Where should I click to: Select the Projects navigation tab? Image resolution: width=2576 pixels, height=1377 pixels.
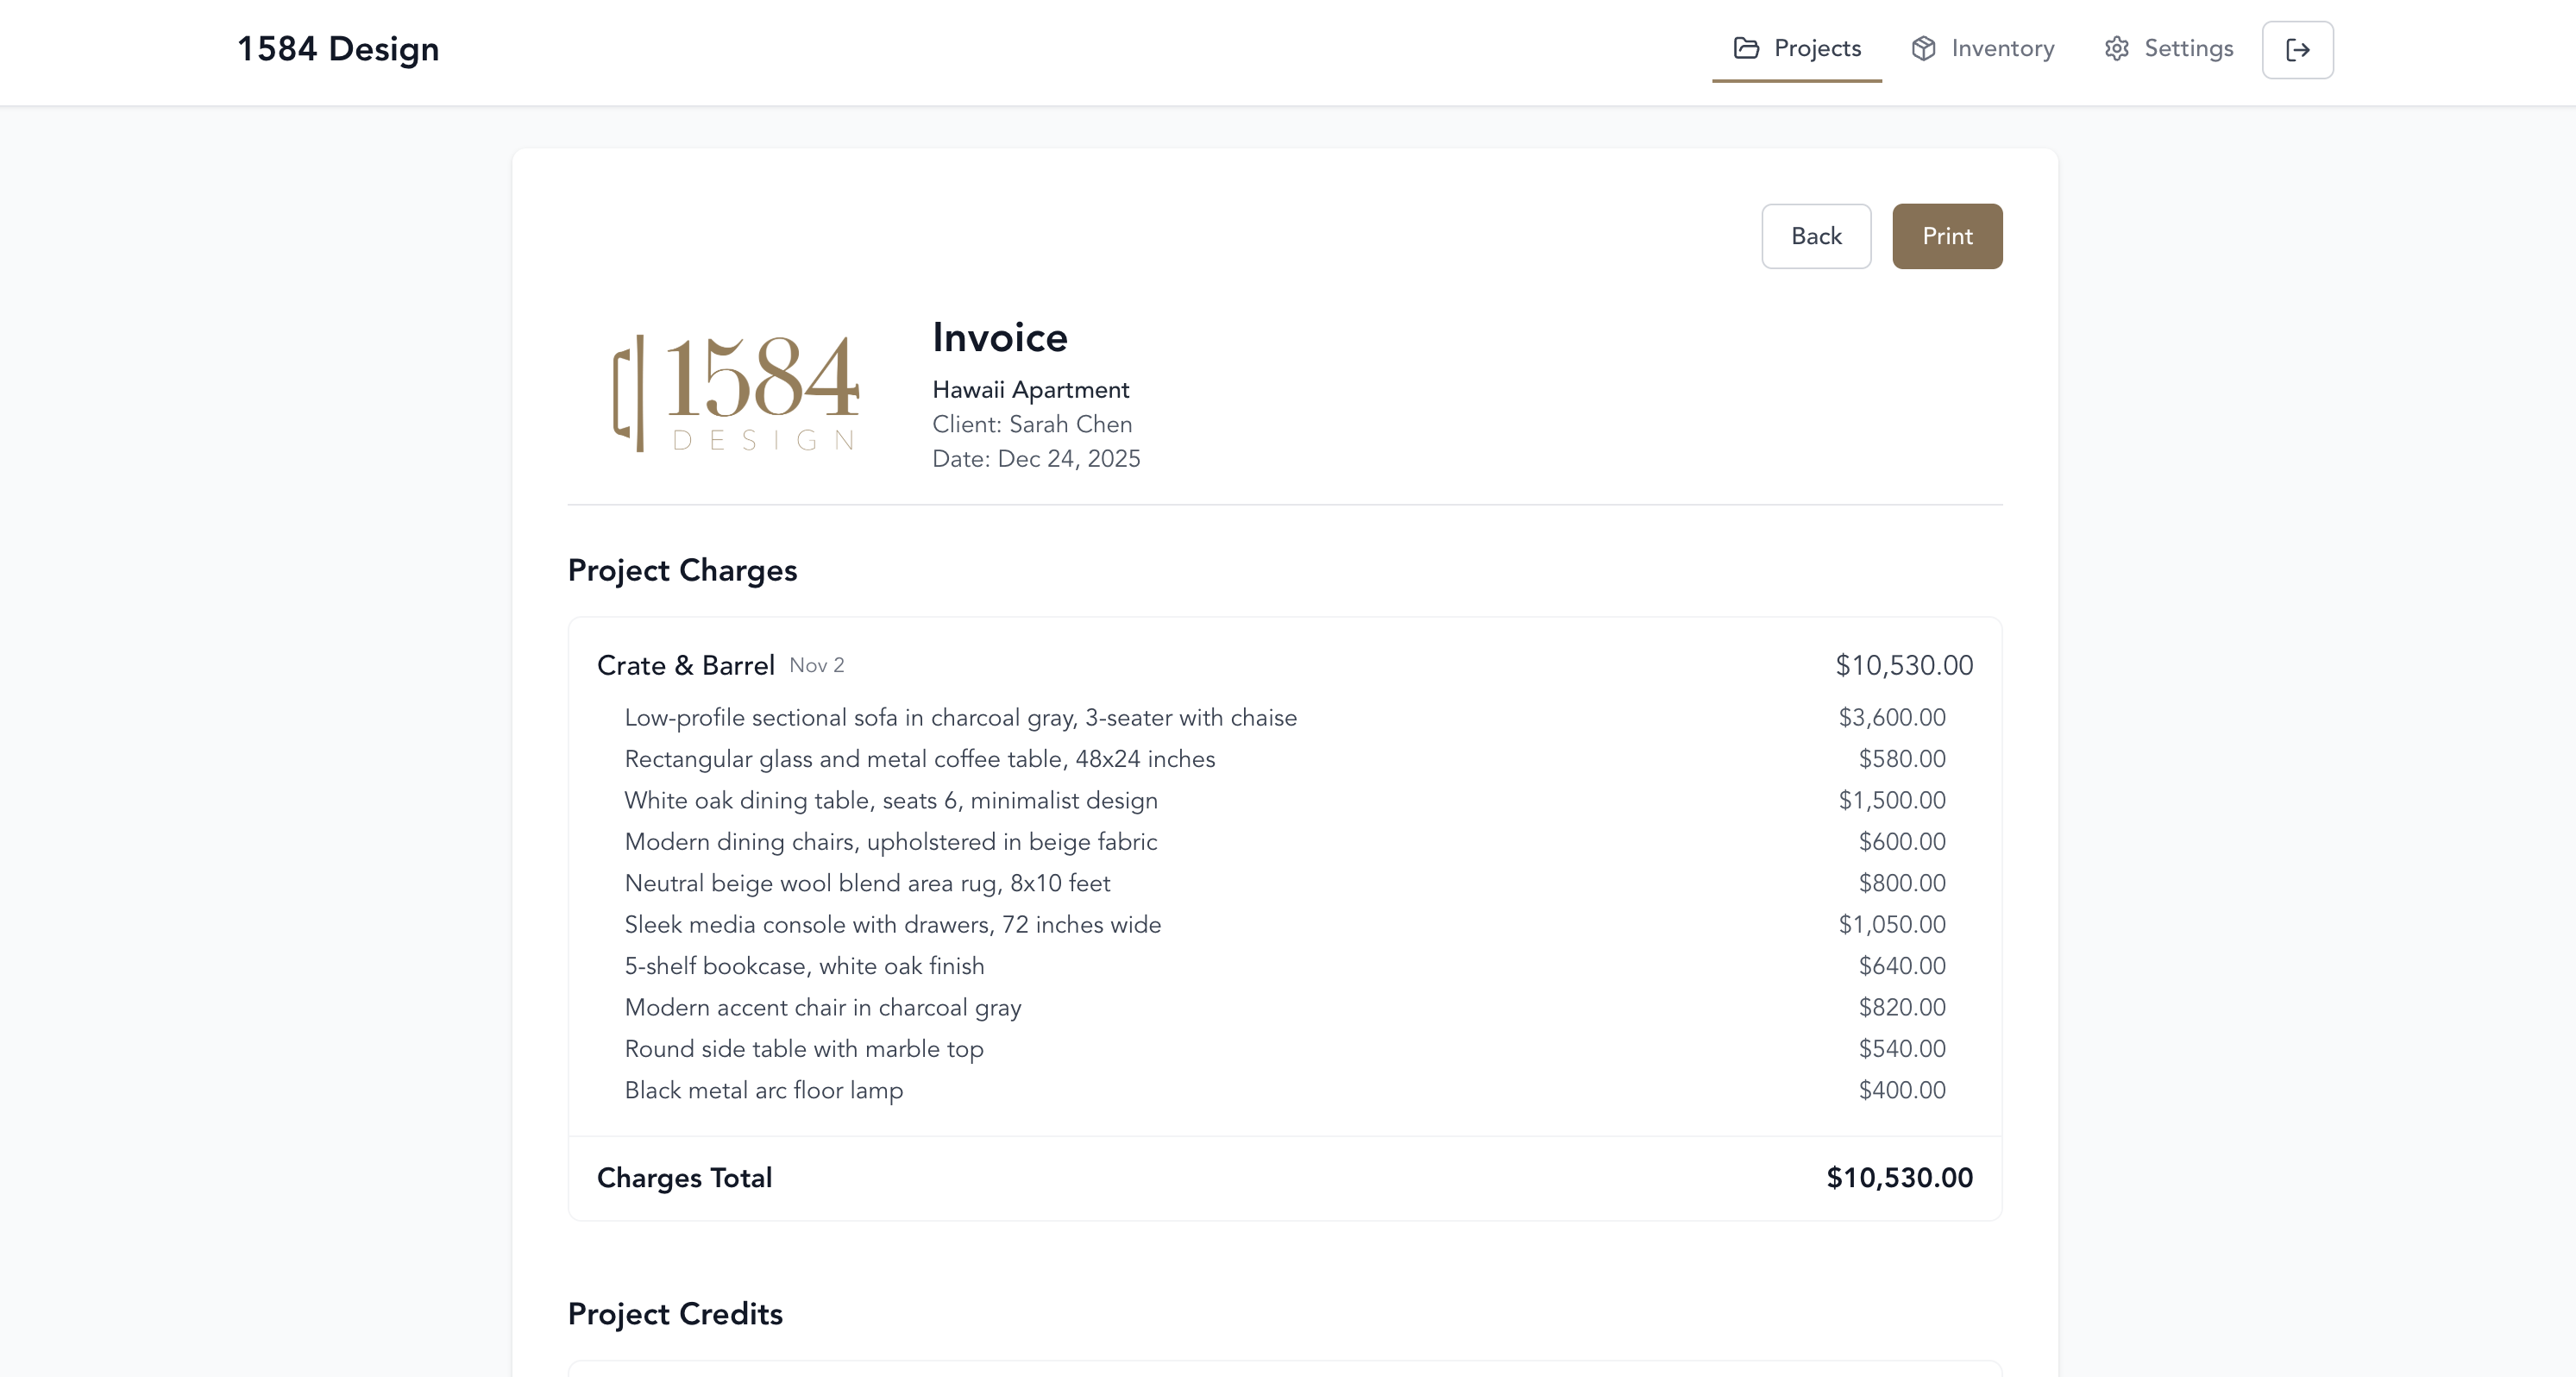click(x=1816, y=47)
